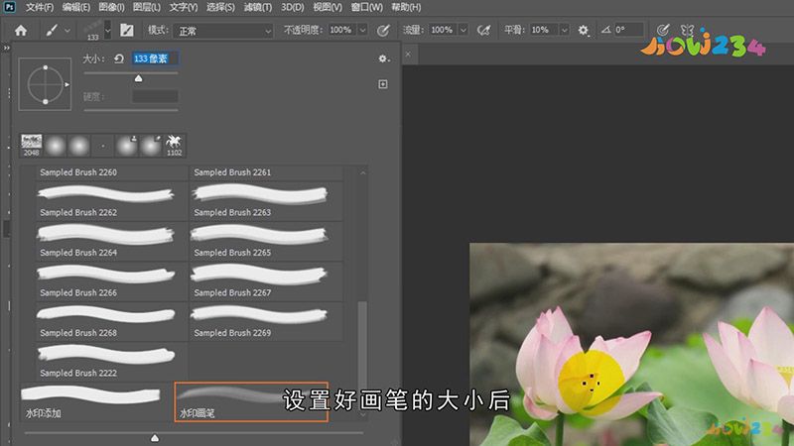Open the 视图(V) menu
Screen dimensions: 794x446
point(328,7)
